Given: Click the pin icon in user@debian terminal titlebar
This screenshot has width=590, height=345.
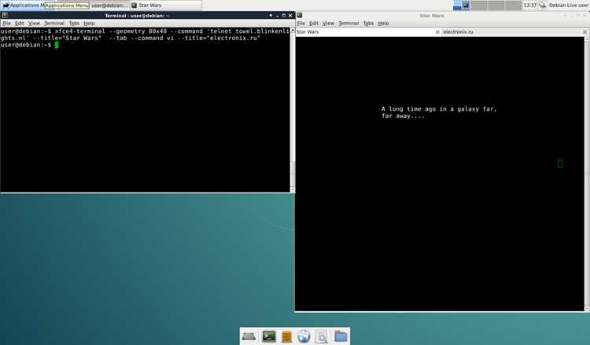Looking at the screenshot, I should click(271, 16).
